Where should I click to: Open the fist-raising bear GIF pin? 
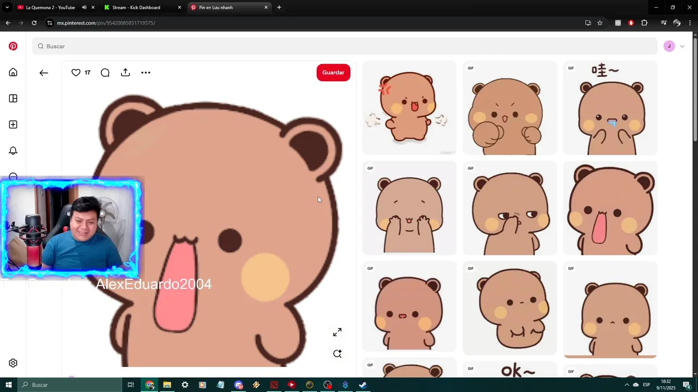(509, 108)
